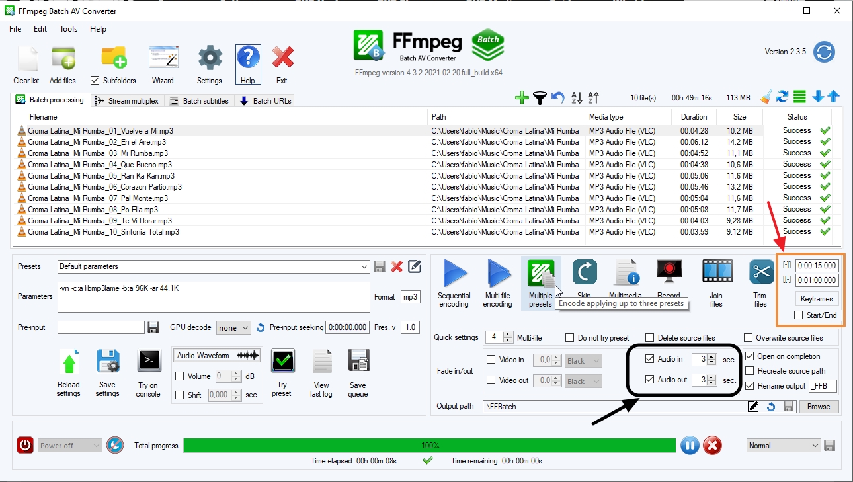Open the Trim files tool
This screenshot has height=482, width=853.
click(761, 272)
